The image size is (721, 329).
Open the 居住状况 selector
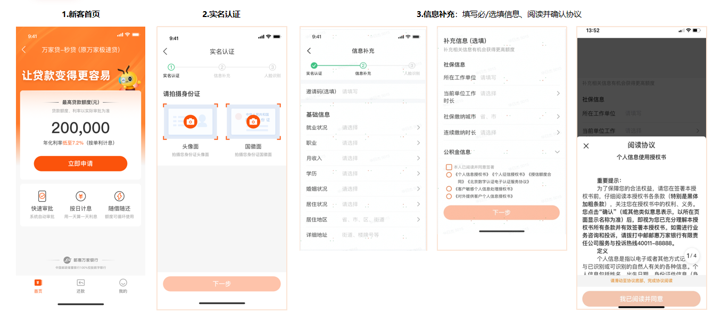click(x=363, y=204)
